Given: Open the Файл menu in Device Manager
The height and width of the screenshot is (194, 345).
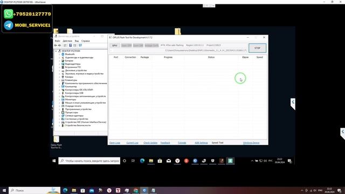Looking at the screenshot, I should [x=58, y=41].
